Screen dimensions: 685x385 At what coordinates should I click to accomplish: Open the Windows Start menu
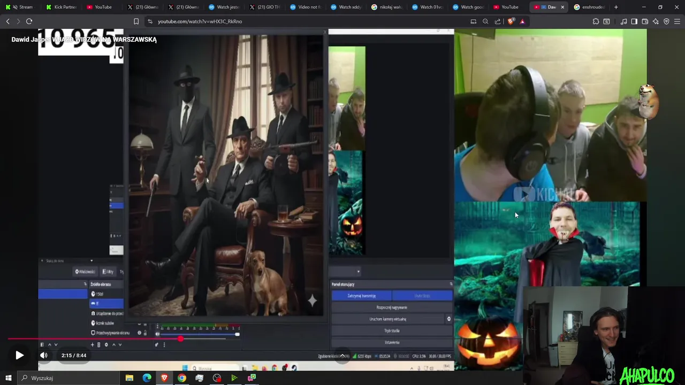[x=9, y=378]
